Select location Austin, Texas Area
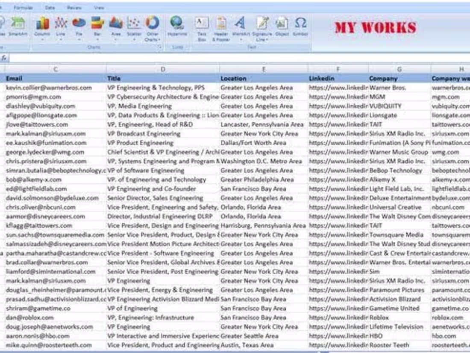470x353 pixels. [264, 345]
